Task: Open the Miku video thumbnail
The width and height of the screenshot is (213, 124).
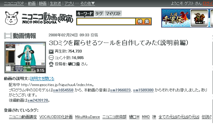Action: 25,57
